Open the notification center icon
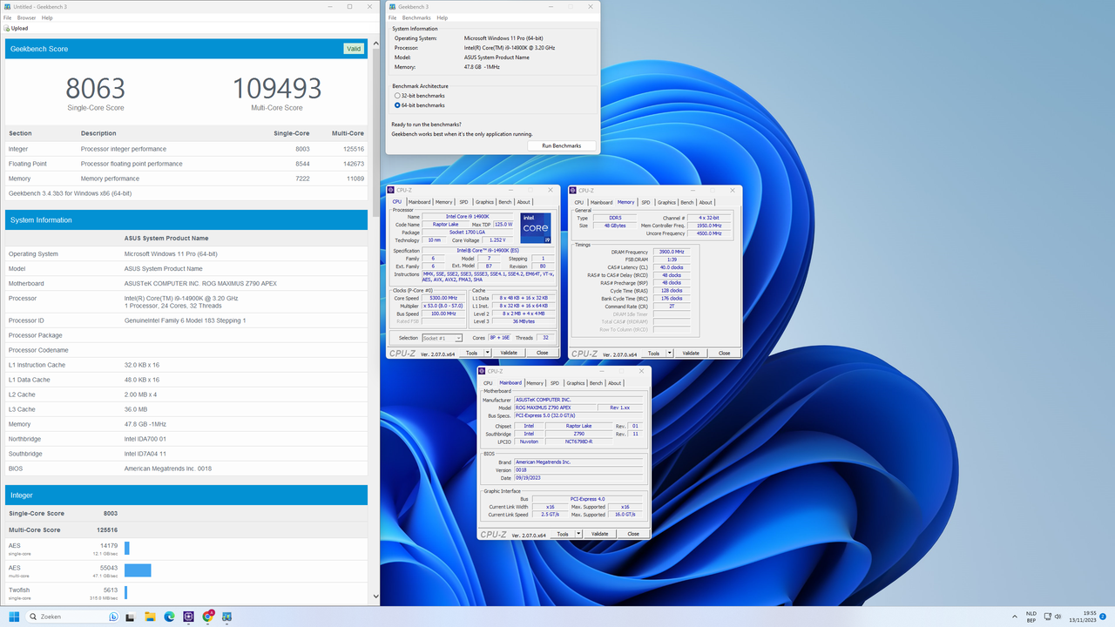1115x627 pixels. (x=1102, y=617)
